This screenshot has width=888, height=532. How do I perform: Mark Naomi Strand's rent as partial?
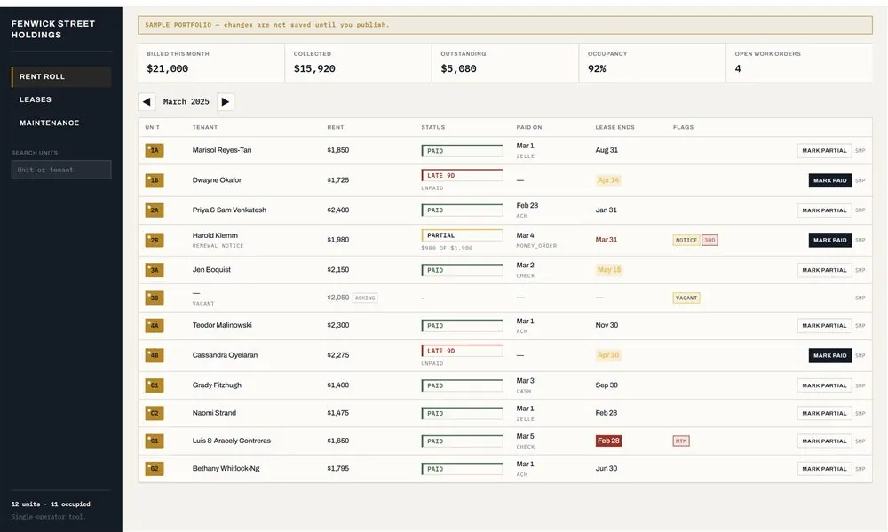click(824, 413)
